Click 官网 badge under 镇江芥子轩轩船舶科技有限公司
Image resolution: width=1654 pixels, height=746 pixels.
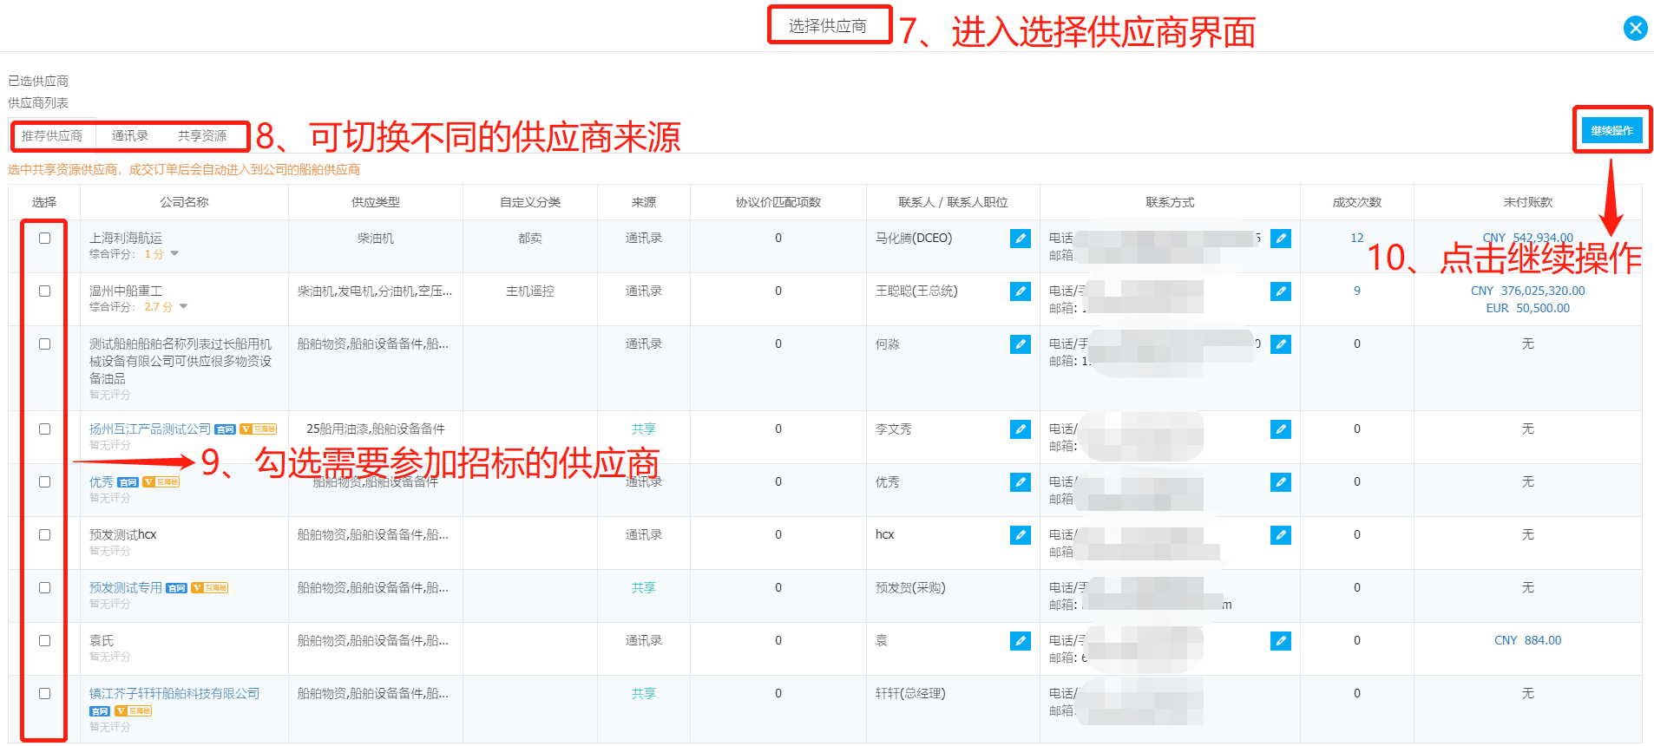pyautogui.click(x=100, y=711)
